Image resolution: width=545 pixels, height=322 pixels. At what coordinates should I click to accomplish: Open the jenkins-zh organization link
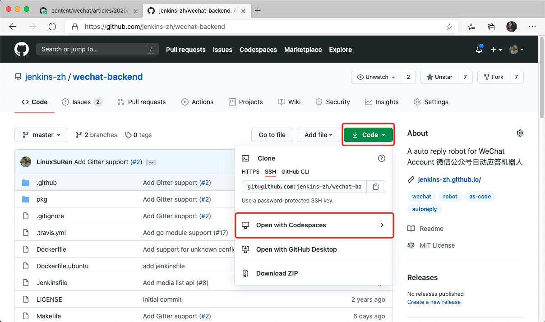point(46,77)
